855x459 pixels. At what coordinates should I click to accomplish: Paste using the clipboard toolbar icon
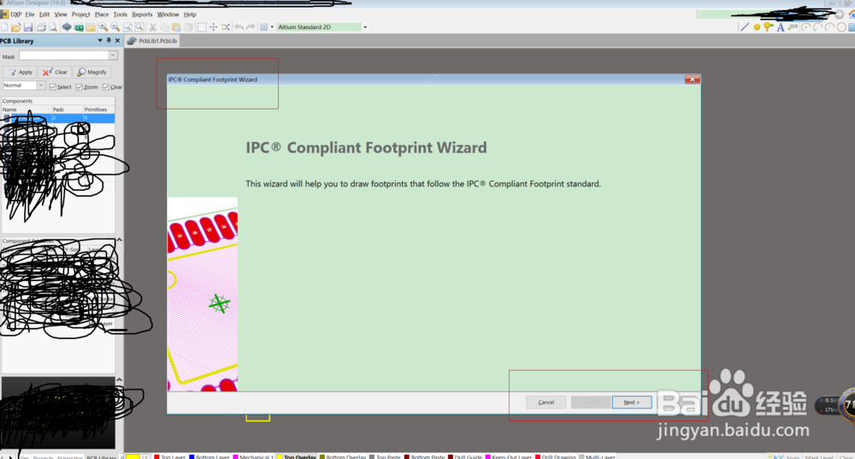[x=176, y=27]
